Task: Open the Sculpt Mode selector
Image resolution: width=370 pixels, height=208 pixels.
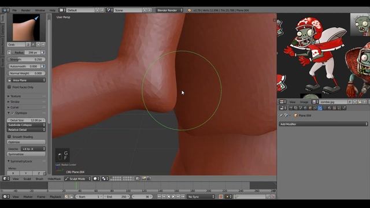Action: pyautogui.click(x=77, y=179)
